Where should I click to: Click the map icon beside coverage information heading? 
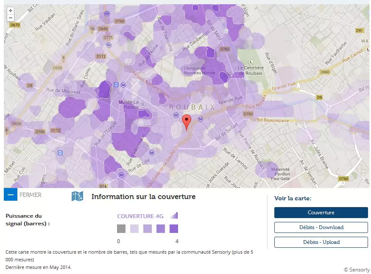pyautogui.click(x=77, y=196)
